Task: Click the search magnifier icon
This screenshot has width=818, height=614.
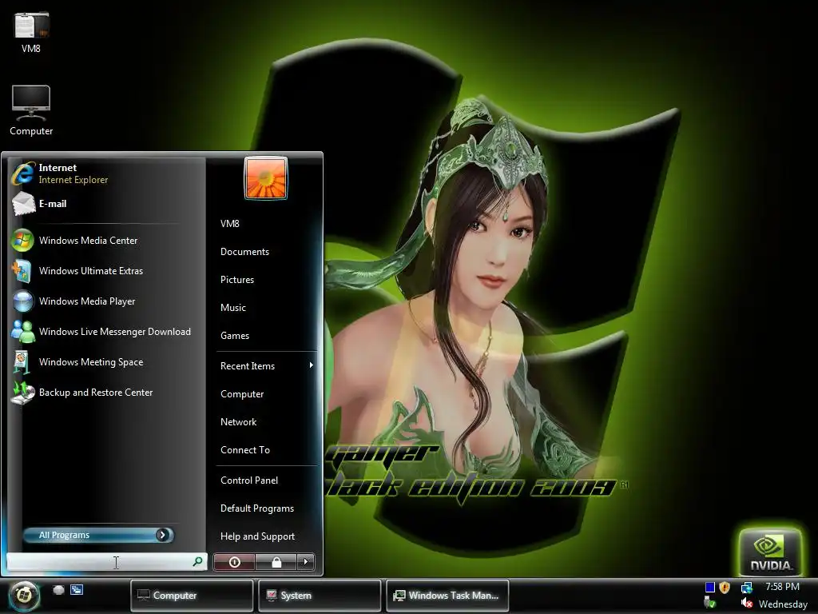Action: point(198,562)
